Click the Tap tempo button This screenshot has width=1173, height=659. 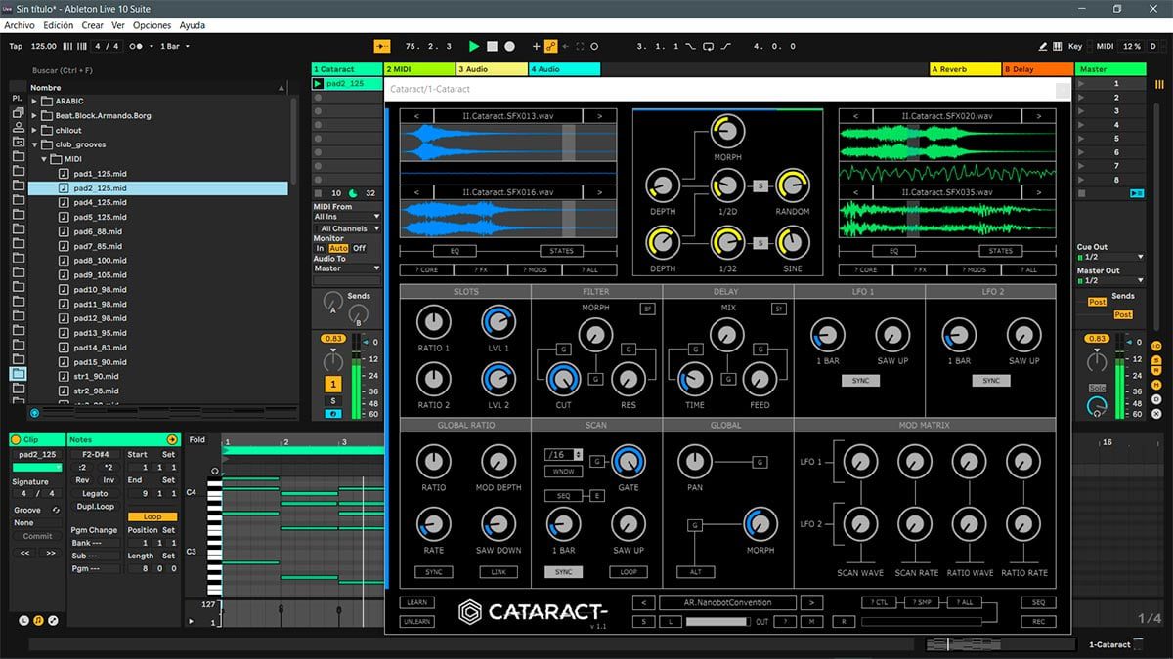click(16, 46)
